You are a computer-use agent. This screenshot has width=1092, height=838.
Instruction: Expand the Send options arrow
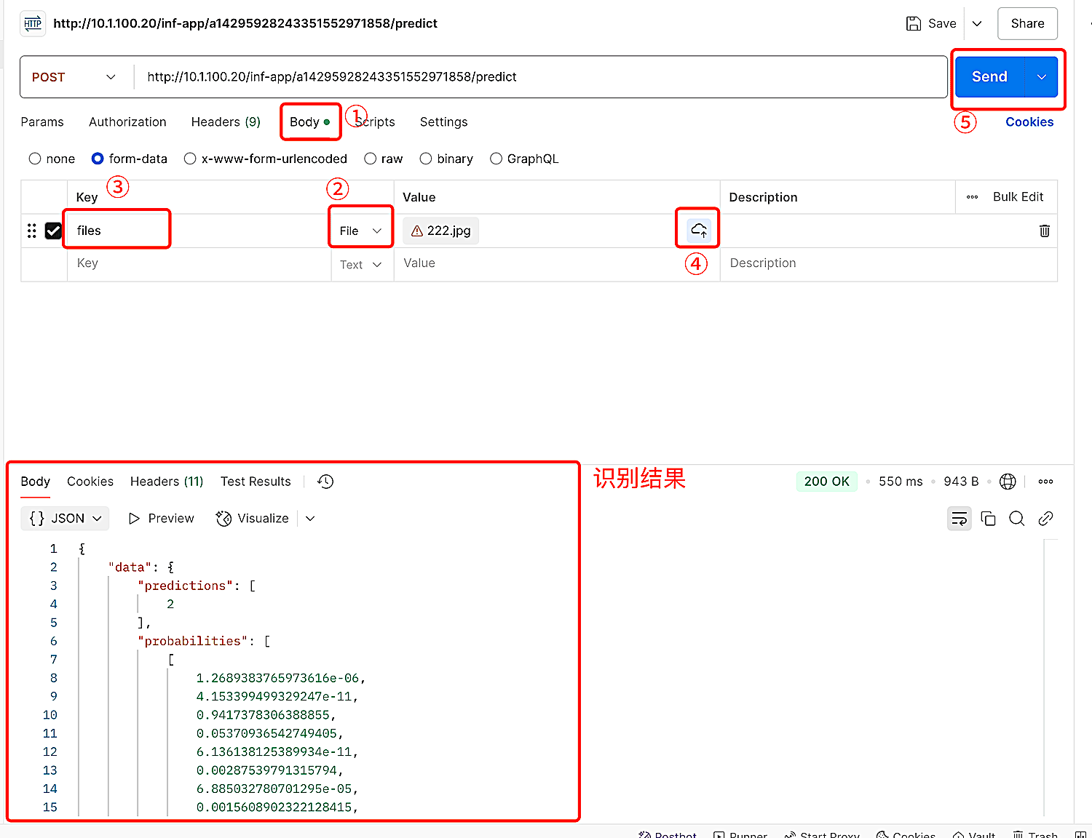pyautogui.click(x=1042, y=77)
